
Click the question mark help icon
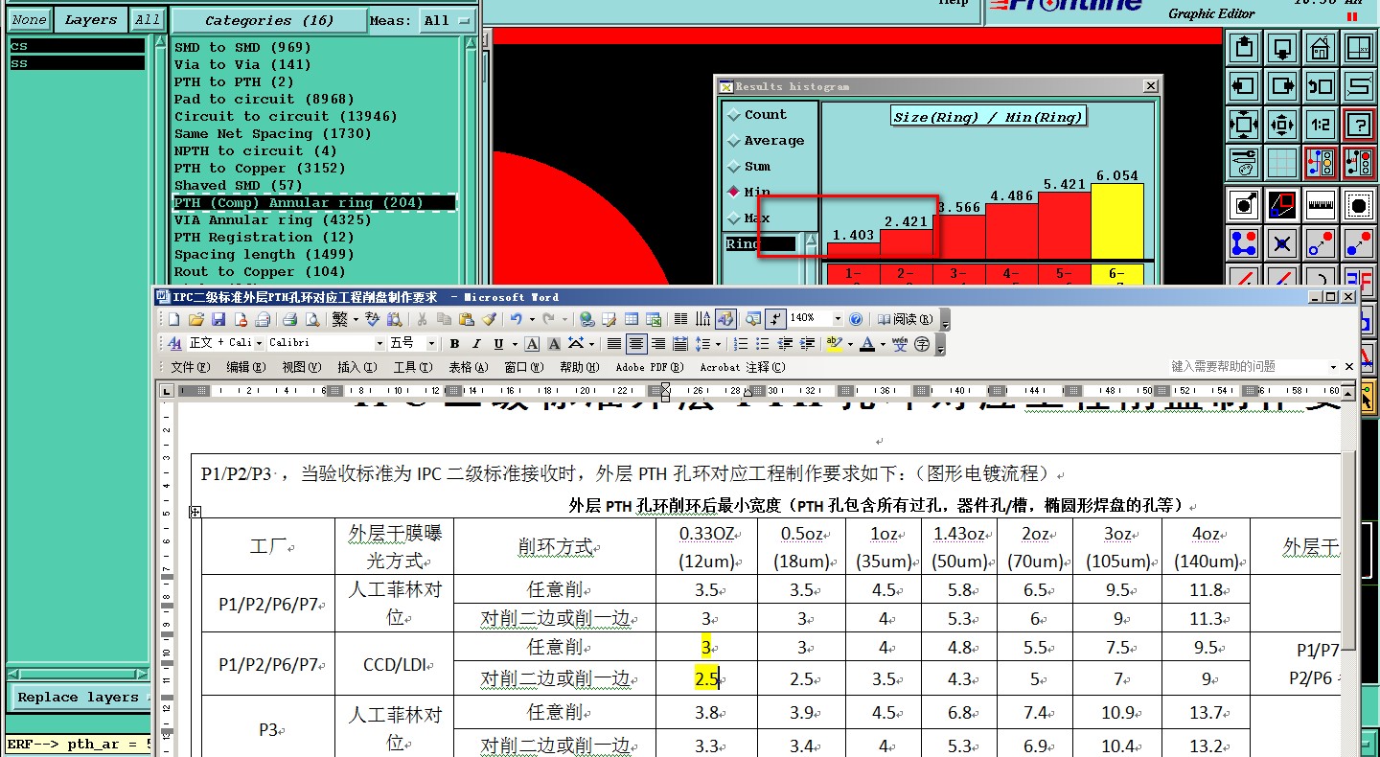(1359, 124)
